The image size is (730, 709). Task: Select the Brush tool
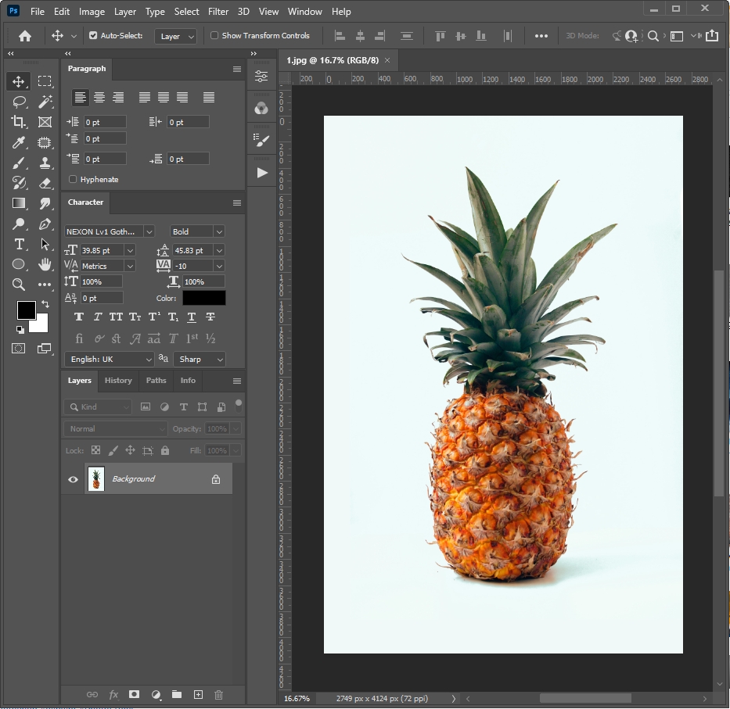(x=19, y=163)
